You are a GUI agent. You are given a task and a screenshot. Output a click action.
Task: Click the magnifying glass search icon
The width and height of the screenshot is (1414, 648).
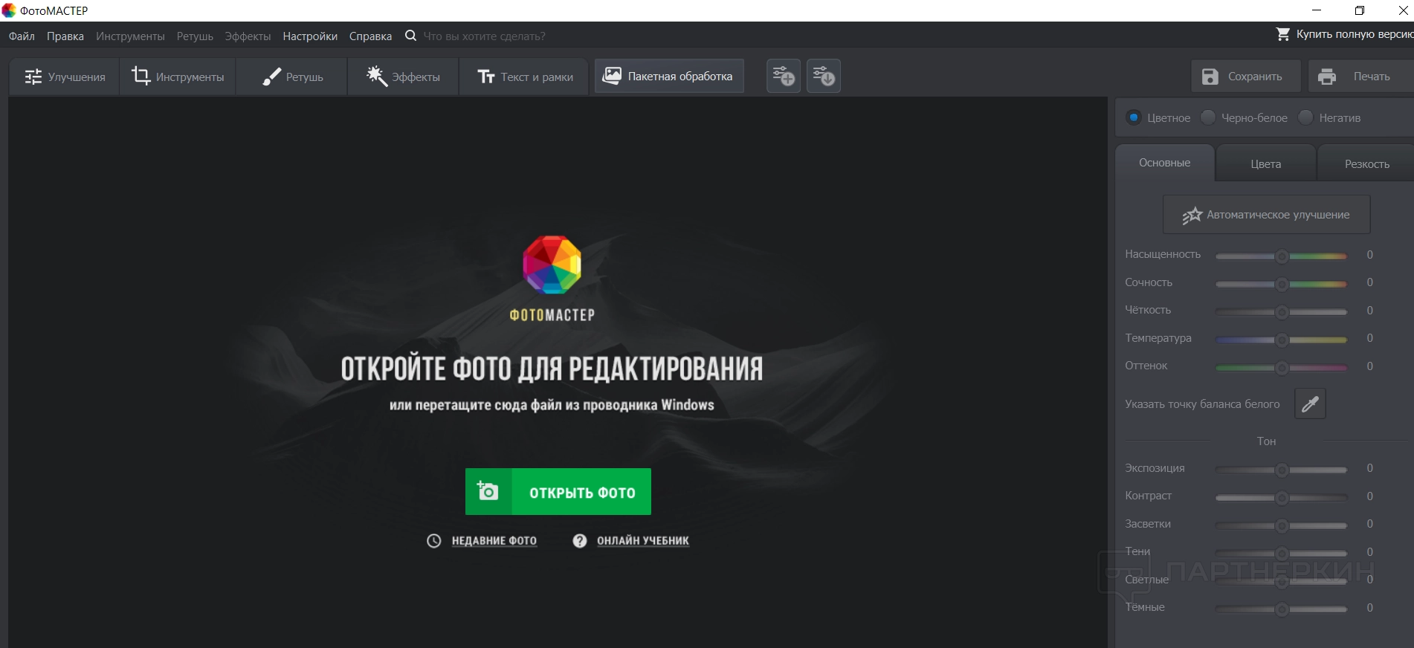(x=410, y=36)
